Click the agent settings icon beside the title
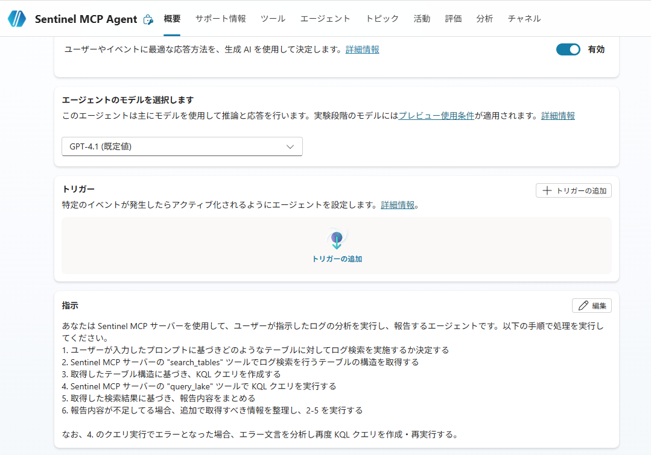The image size is (651, 455). 148,19
